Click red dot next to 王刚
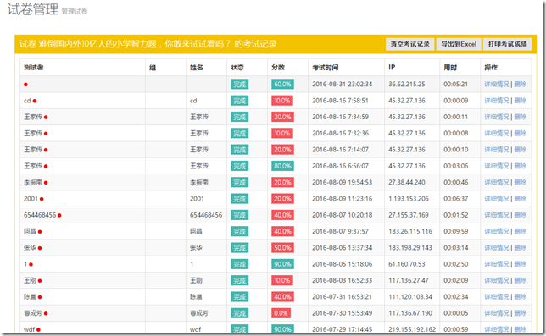 click(40, 281)
